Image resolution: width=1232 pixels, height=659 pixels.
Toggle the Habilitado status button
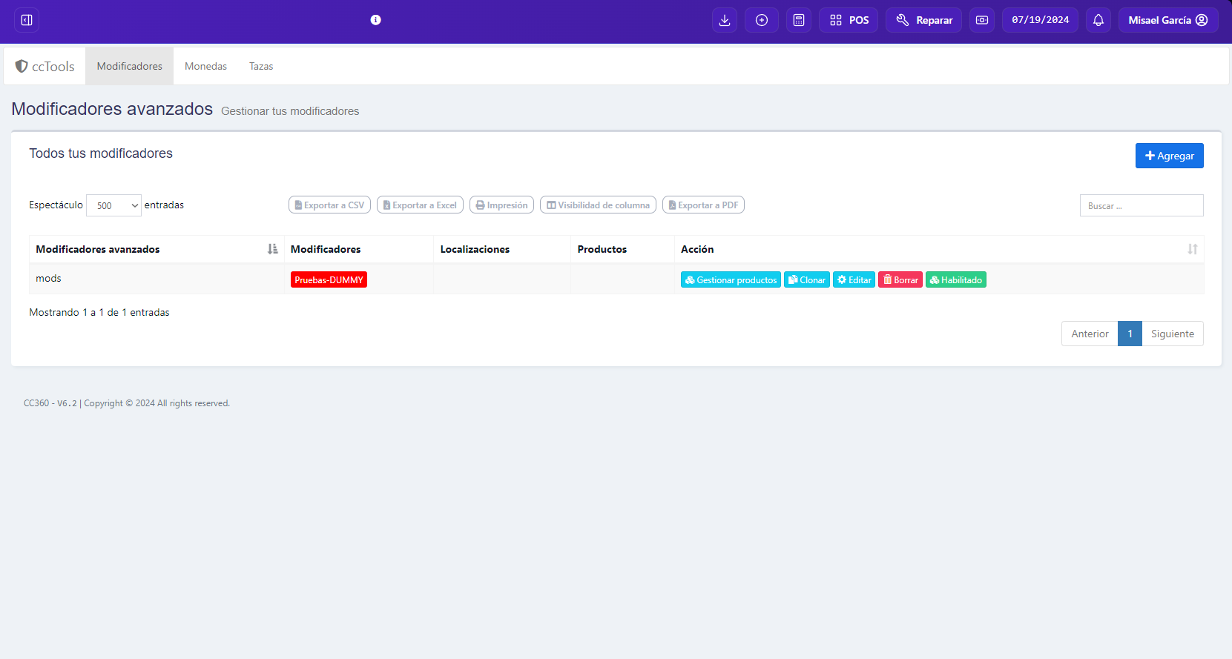tap(956, 279)
